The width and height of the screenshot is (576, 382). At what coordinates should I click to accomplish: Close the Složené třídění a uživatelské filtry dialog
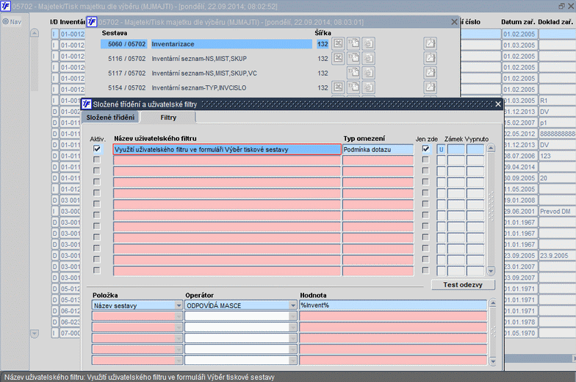pos(498,104)
